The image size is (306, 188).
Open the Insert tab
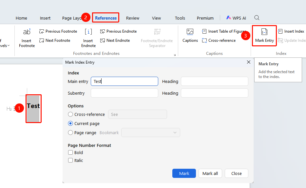45,18
